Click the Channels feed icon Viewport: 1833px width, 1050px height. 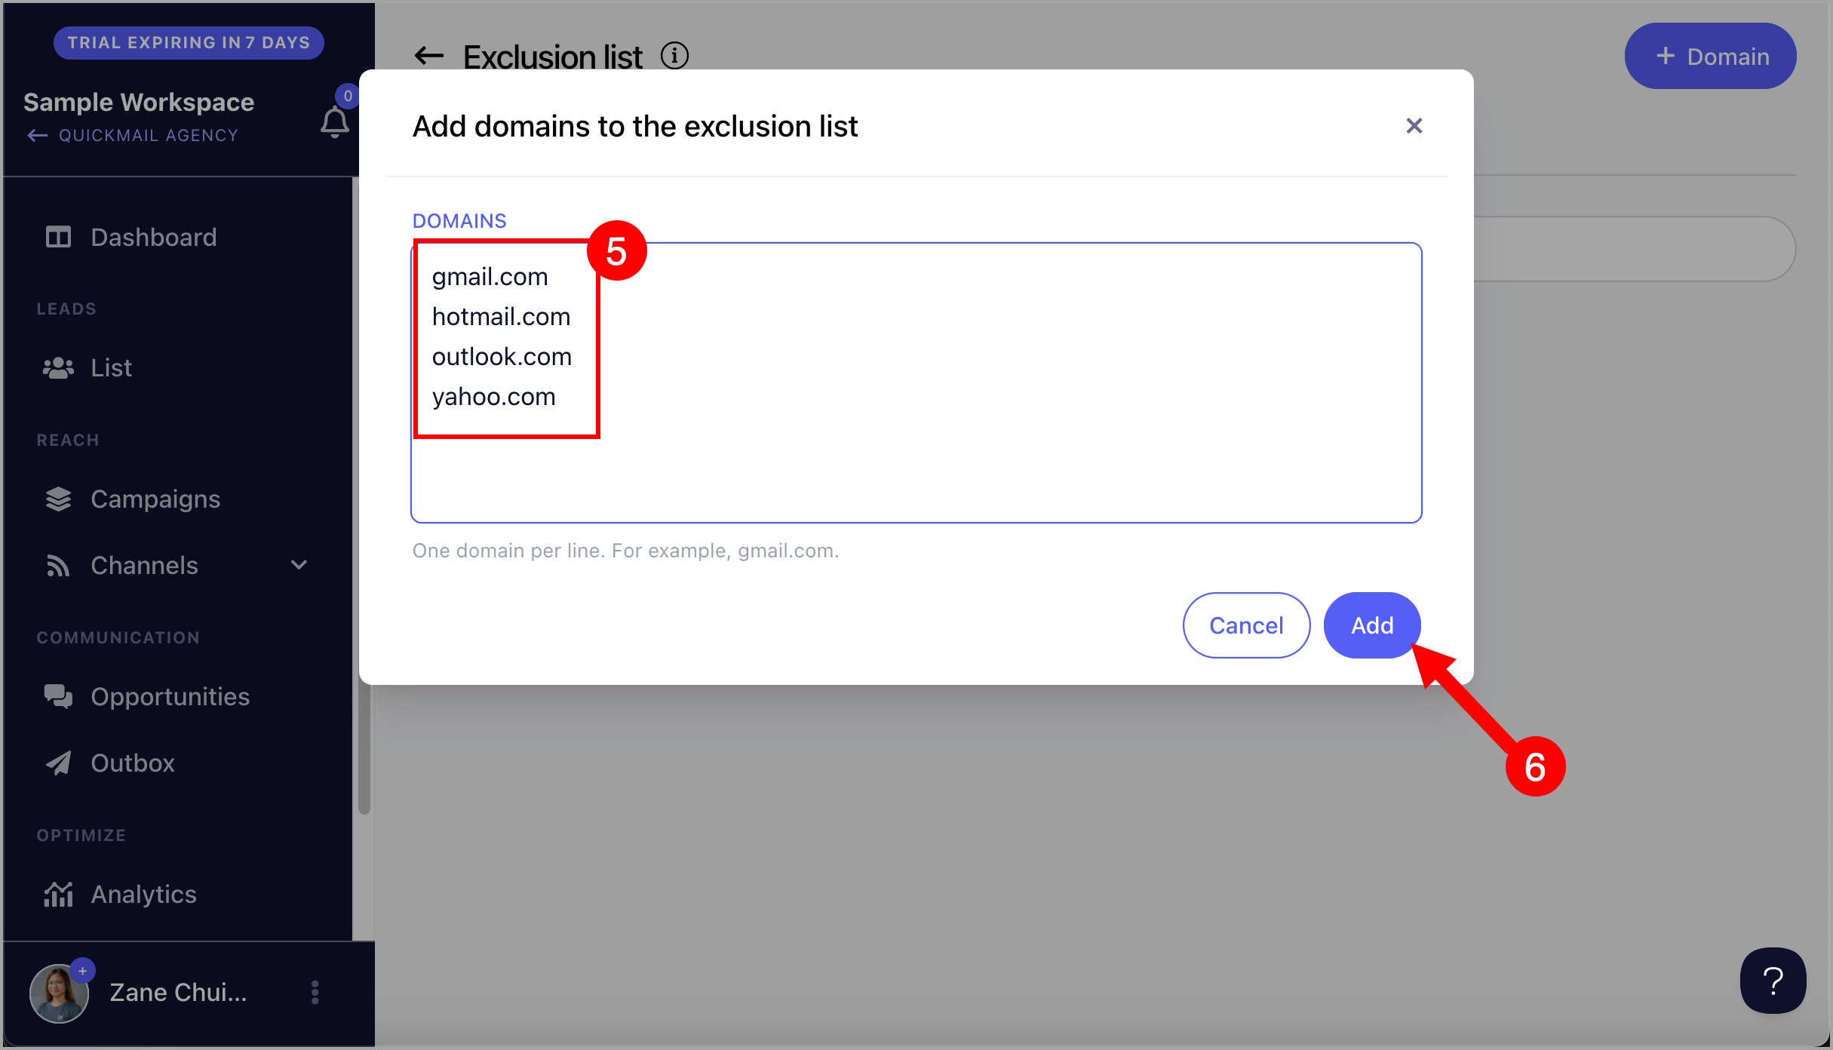pos(58,566)
